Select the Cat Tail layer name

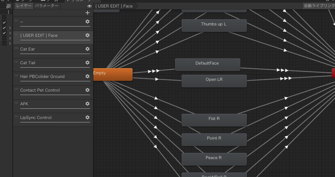(28, 63)
